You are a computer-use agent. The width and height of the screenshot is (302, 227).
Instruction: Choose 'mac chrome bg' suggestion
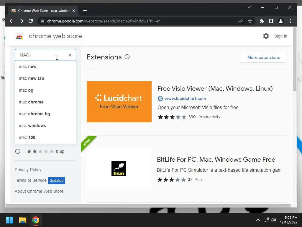(45, 114)
